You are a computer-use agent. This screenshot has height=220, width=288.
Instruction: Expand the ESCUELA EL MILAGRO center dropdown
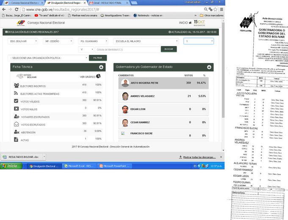point(146,41)
